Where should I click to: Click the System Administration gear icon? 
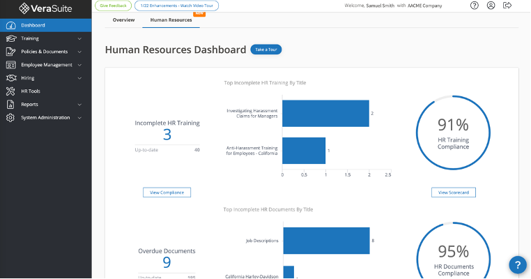coord(11,118)
